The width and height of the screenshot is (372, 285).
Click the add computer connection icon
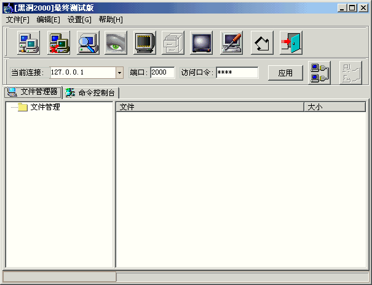(x=29, y=43)
